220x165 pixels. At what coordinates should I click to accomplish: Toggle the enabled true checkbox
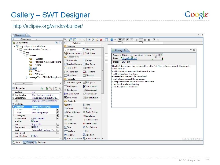[x=33, y=121]
